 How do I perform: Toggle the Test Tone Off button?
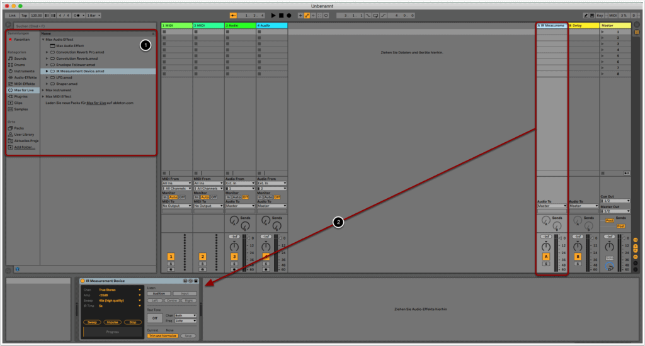point(155,318)
